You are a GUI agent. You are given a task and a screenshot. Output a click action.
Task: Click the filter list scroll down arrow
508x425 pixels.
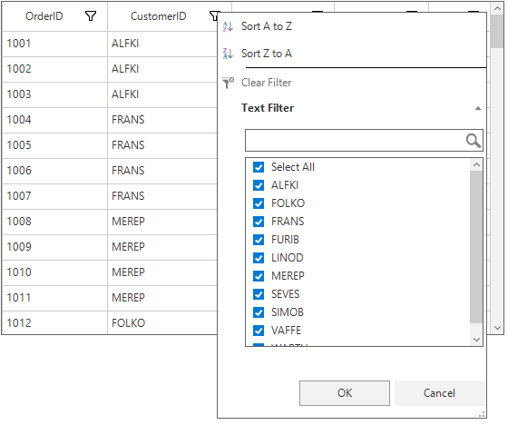coord(476,340)
